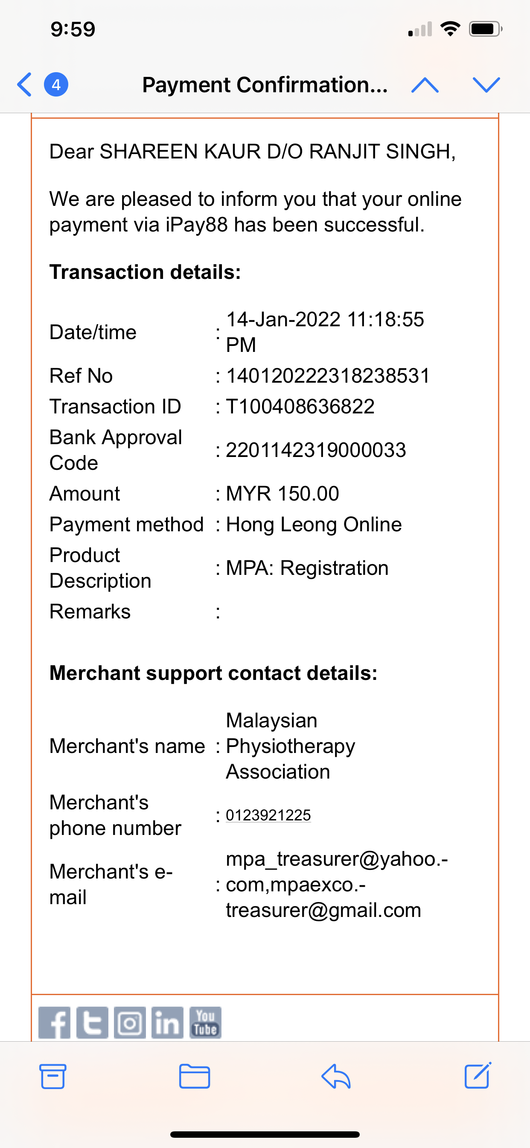Open the LinkedIn social icon
The image size is (530, 1148).
167,1022
